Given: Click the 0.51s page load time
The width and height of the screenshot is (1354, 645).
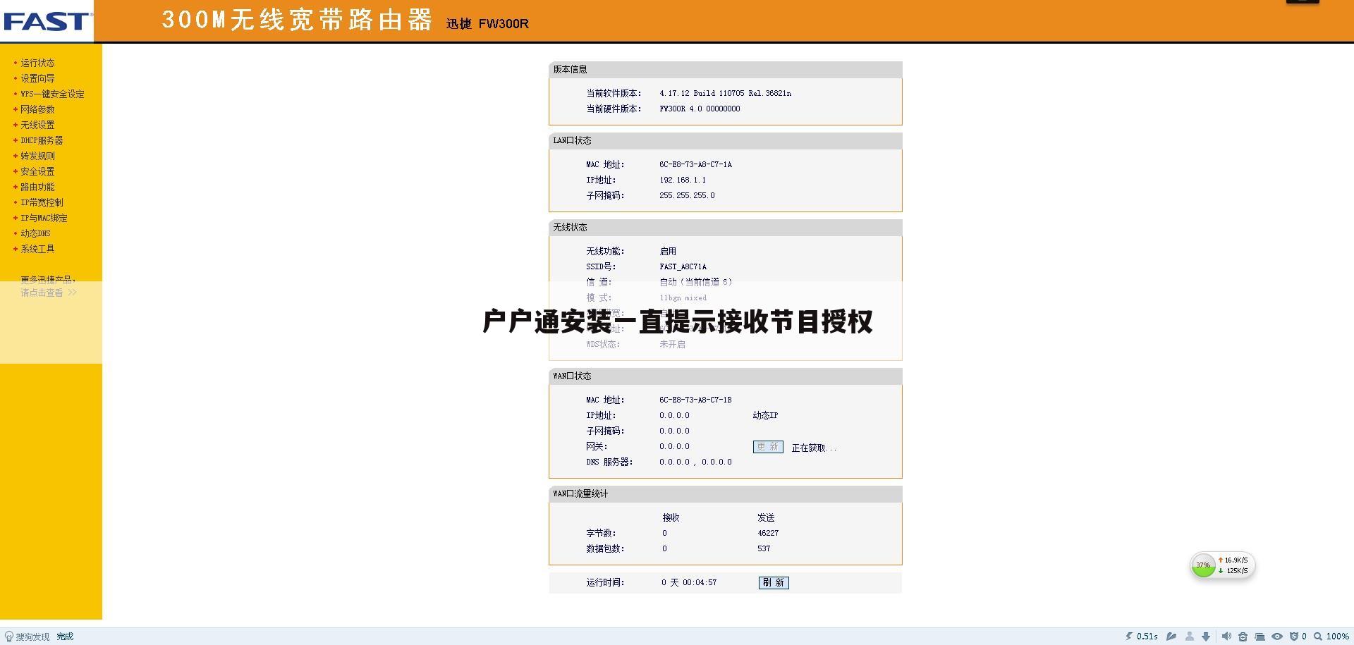Looking at the screenshot, I should pyautogui.click(x=1147, y=636).
